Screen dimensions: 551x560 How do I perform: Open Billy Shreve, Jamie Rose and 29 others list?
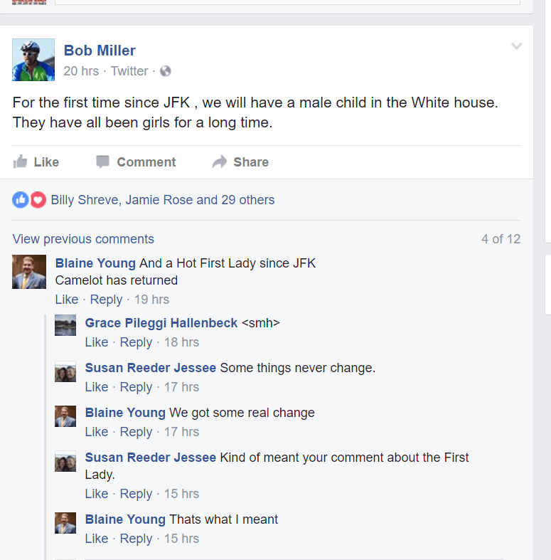coord(163,200)
